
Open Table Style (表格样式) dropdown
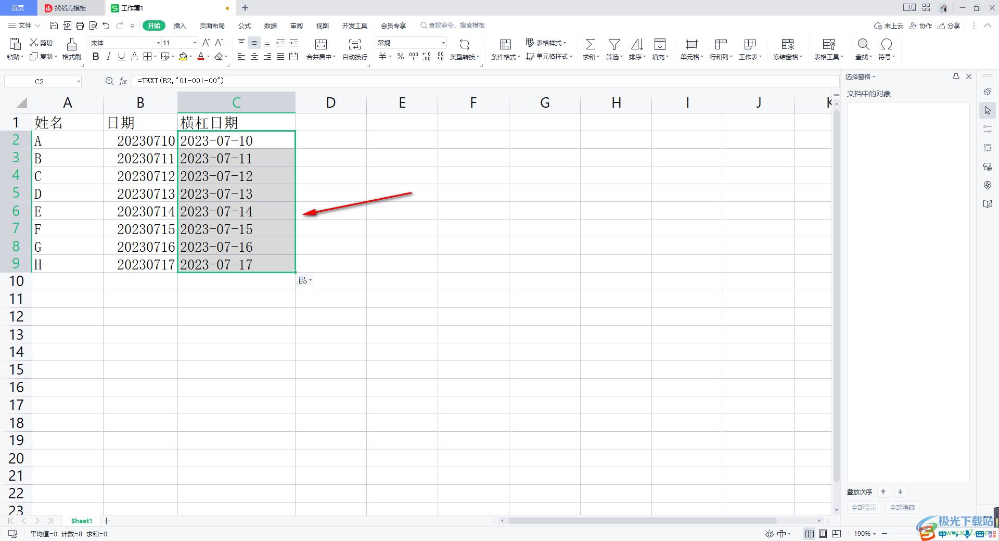coord(546,43)
